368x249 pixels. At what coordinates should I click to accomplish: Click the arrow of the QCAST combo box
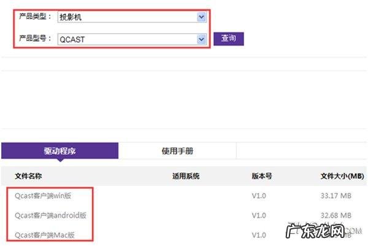201,39
